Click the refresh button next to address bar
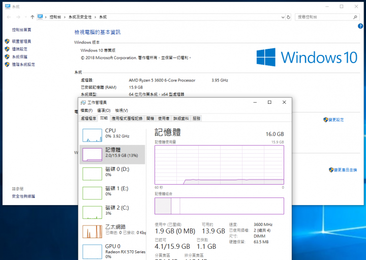Image resolution: width=366 pixels, height=260 pixels. click(289, 17)
